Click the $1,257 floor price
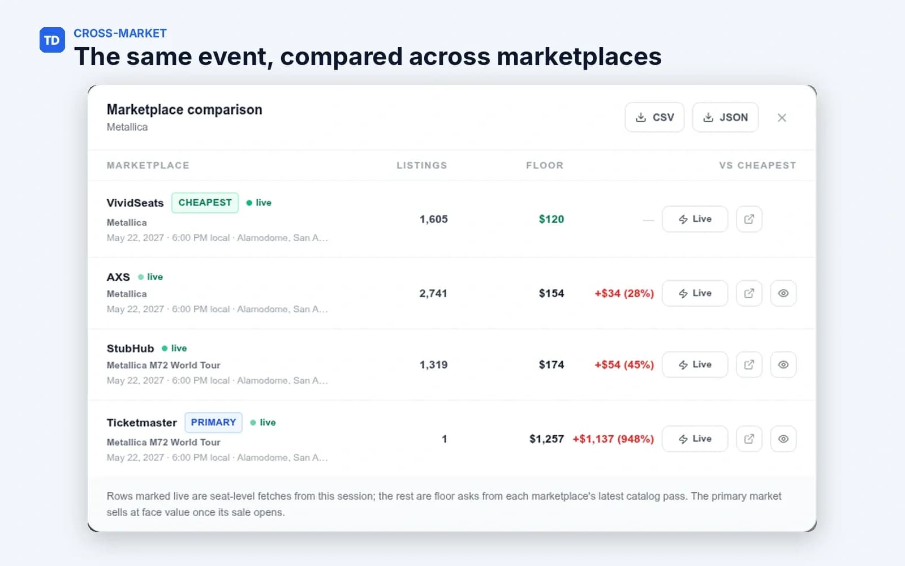905x566 pixels. click(x=546, y=439)
